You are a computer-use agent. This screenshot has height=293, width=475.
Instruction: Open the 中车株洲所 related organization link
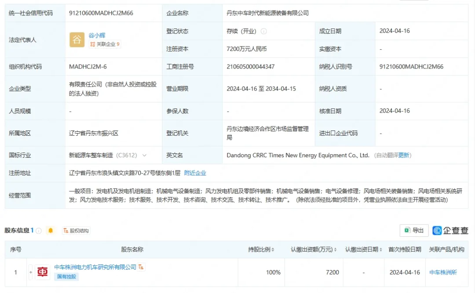[443, 272]
